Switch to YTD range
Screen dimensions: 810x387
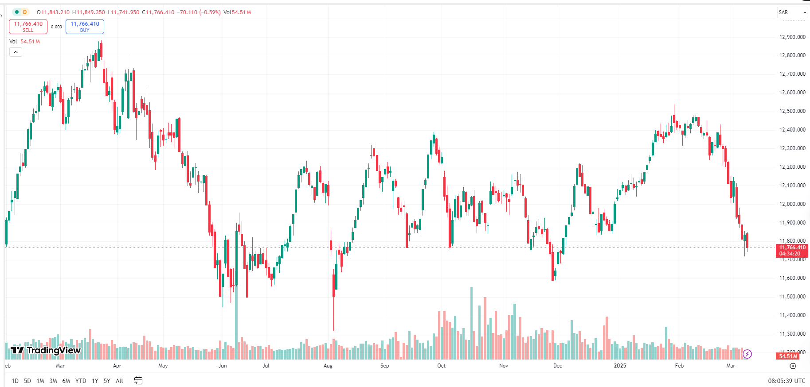coord(81,381)
